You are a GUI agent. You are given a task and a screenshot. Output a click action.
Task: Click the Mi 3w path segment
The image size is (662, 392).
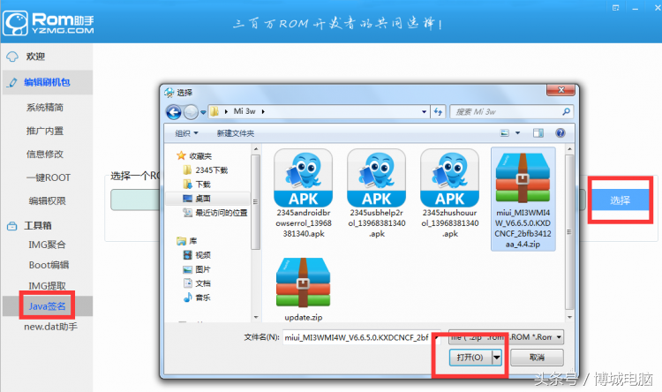tap(244, 111)
